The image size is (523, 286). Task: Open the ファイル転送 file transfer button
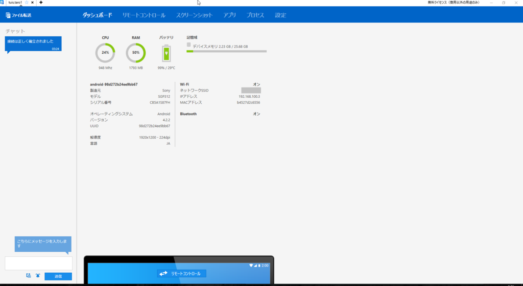click(x=19, y=15)
